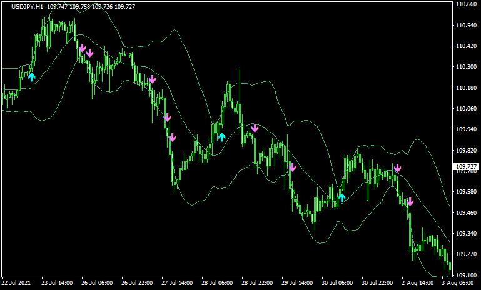Viewport: 481px width, 290px height.
Task: Click the lowest pink arrow above 27 Jul 14:00
Action: click(173, 137)
